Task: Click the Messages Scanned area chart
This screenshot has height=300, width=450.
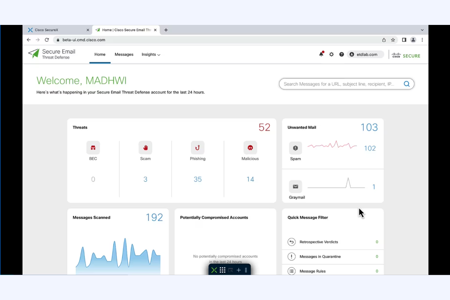Action: 118,256
